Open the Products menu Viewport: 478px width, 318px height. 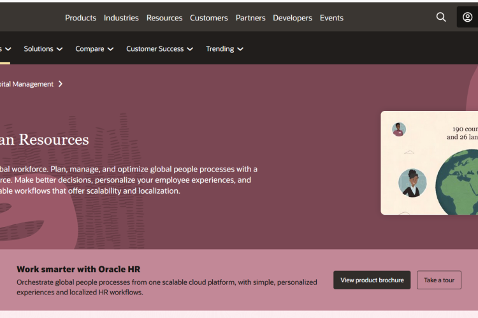(x=80, y=18)
